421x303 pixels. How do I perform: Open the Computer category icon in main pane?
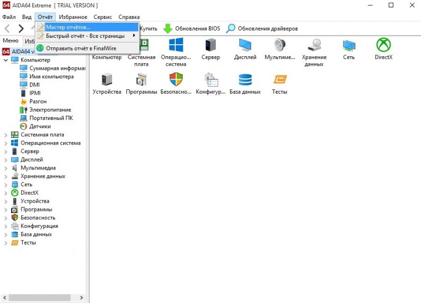[107, 57]
